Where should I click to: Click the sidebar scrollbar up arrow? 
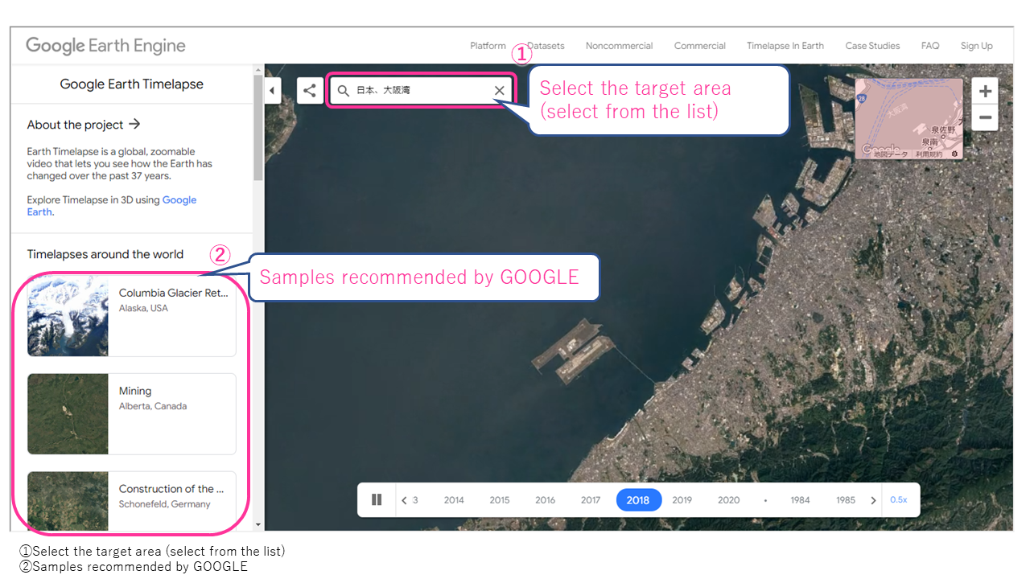(x=258, y=69)
